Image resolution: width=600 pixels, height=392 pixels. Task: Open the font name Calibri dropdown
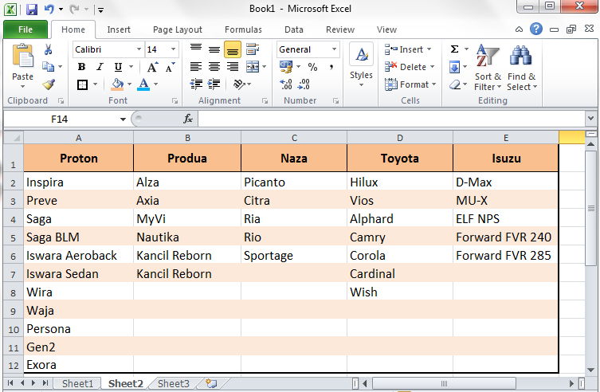click(x=139, y=49)
